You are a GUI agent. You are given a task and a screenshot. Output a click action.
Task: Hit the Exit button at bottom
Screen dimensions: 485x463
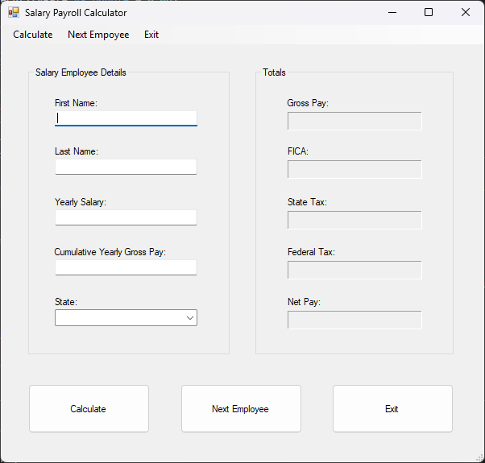392,409
